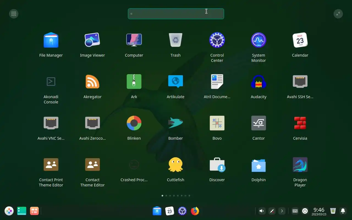Open Avahi VNC Server Browser
The height and width of the screenshot is (220, 352).
click(x=51, y=123)
